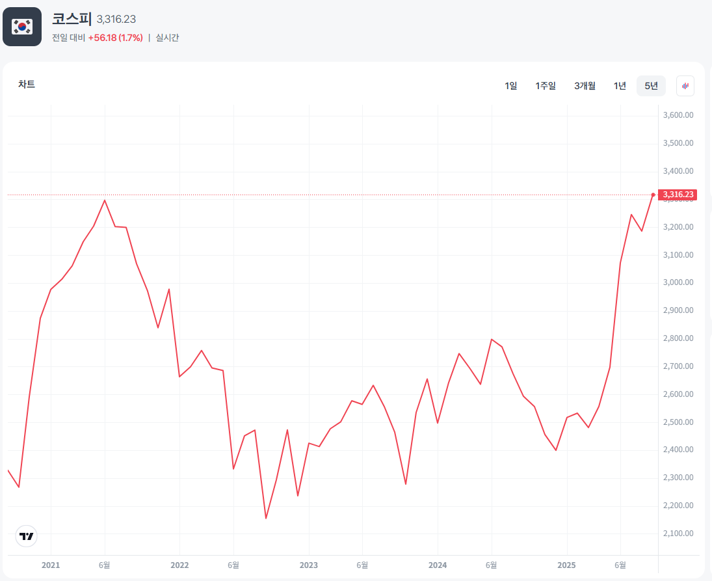Viewport: 712px width, 581px height.
Task: Show the 1년 chart period
Action: [620, 86]
